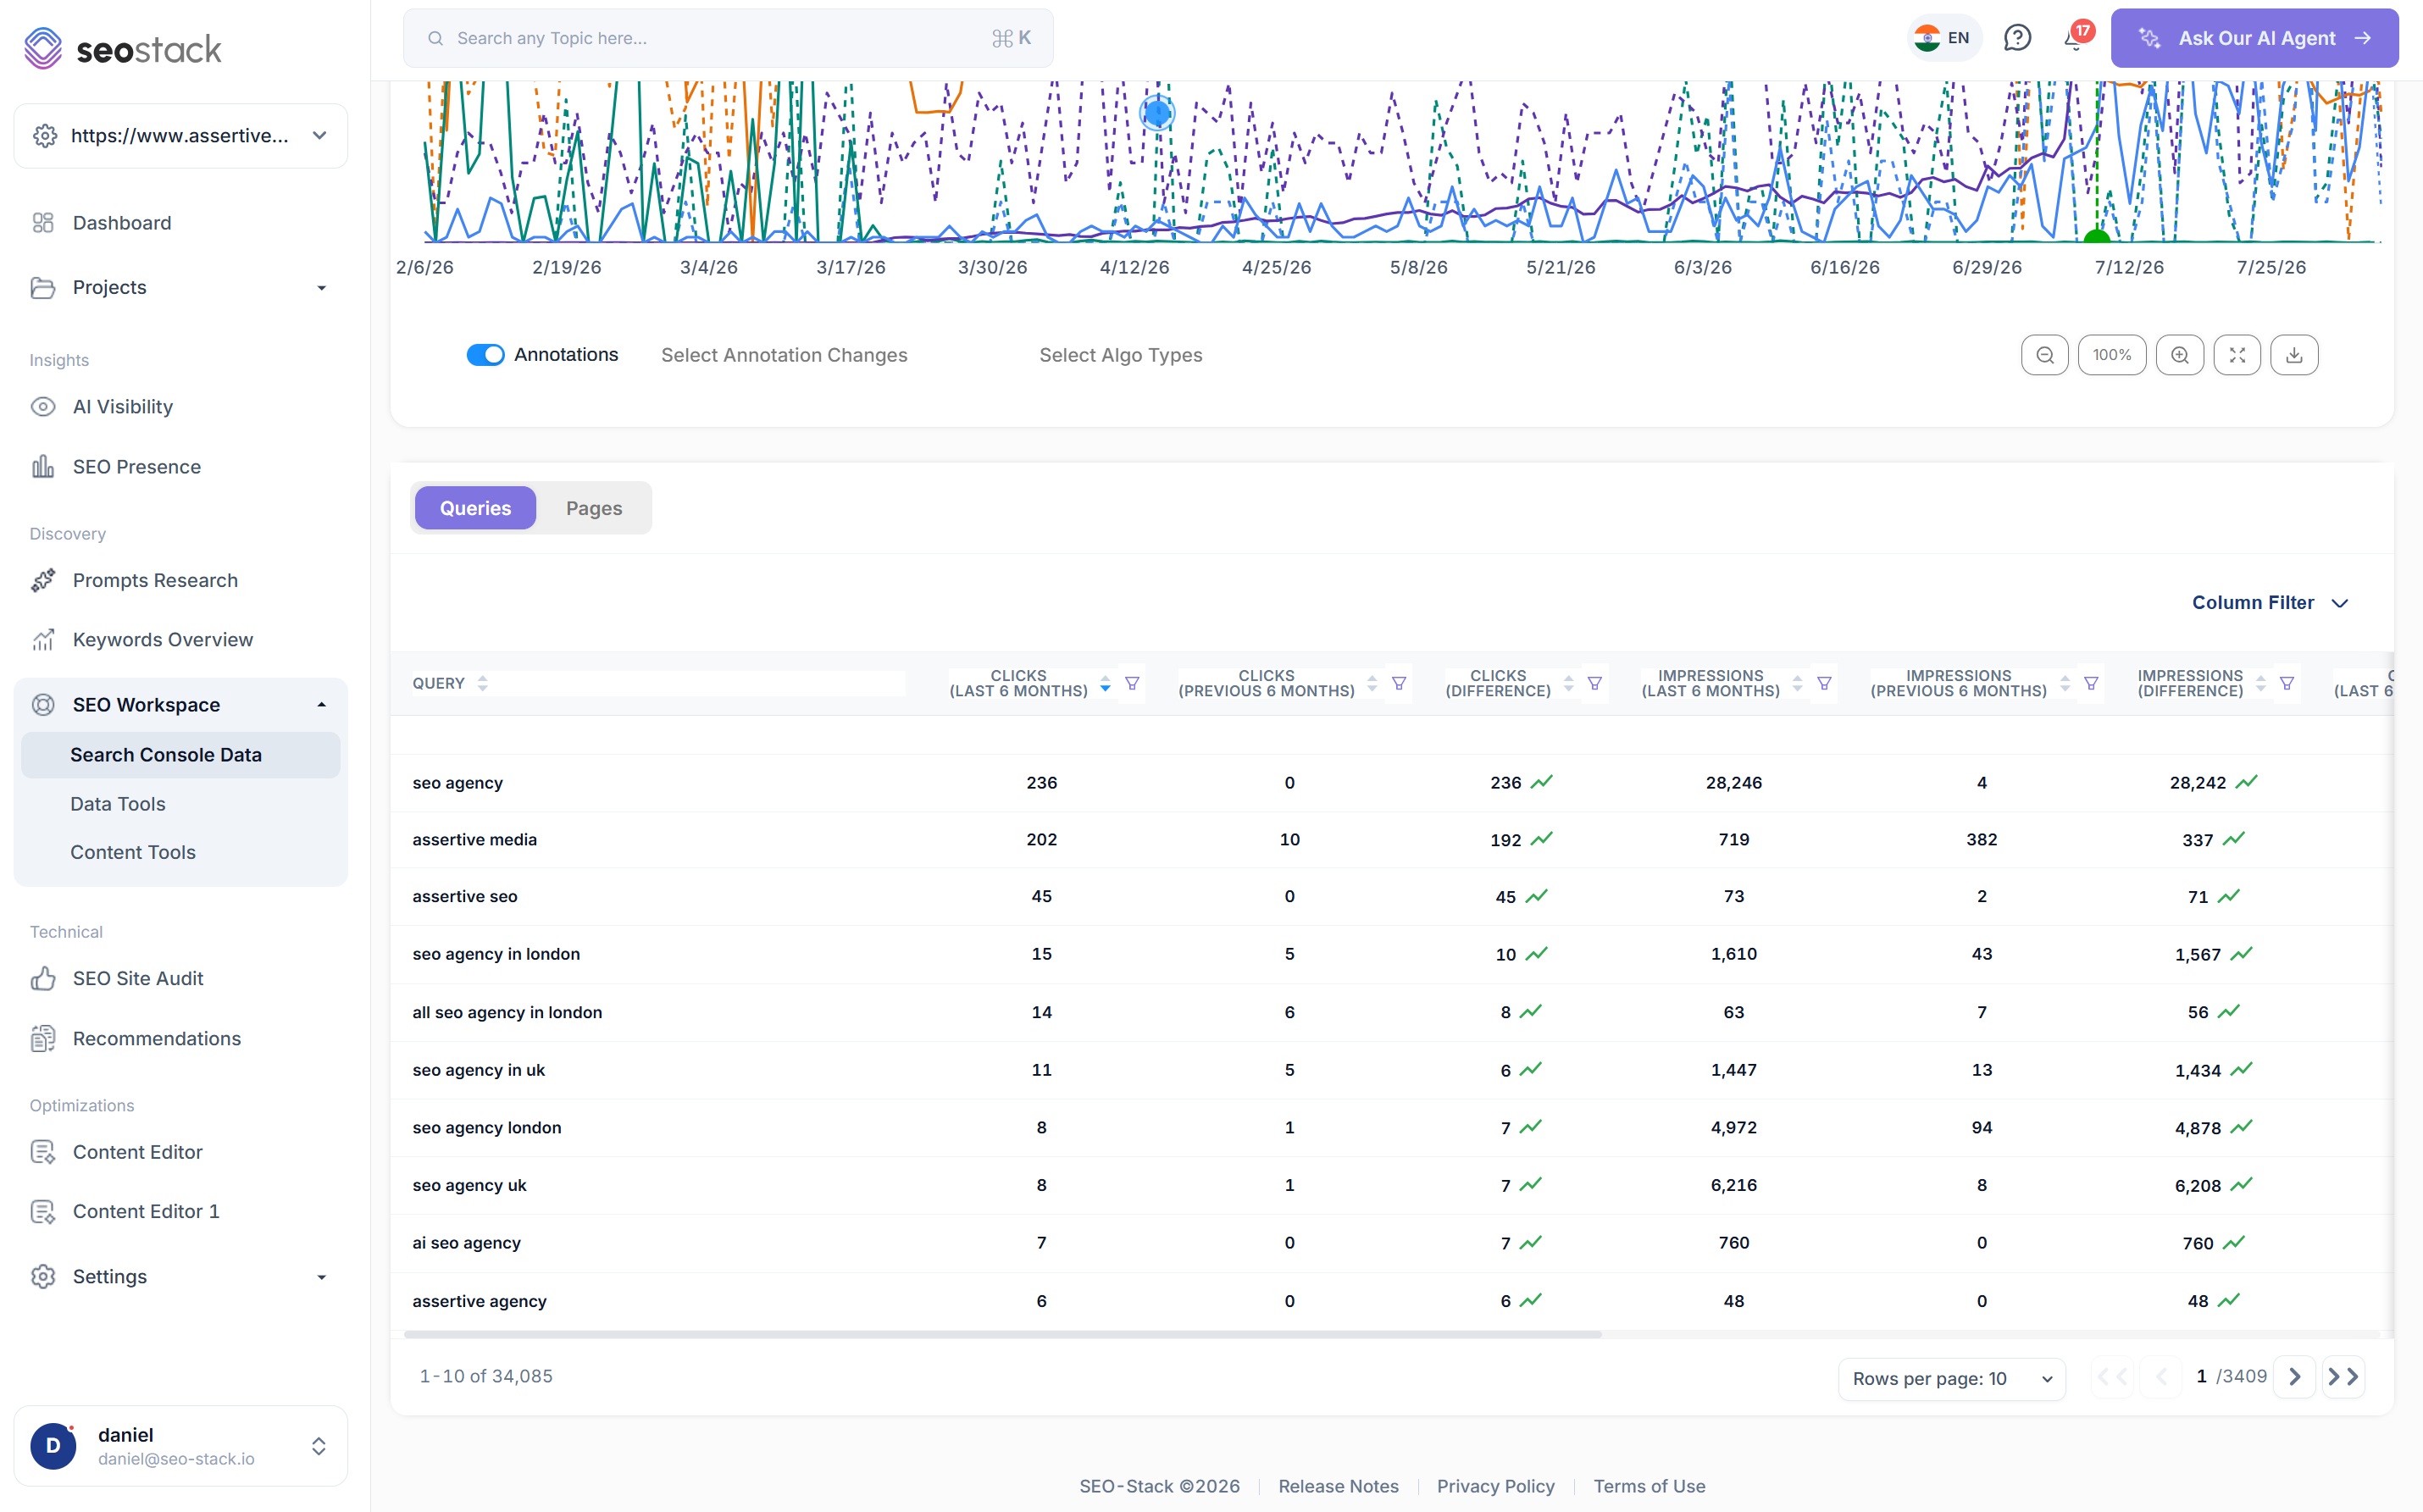Collapse the SEO Workspace section

tap(181, 705)
